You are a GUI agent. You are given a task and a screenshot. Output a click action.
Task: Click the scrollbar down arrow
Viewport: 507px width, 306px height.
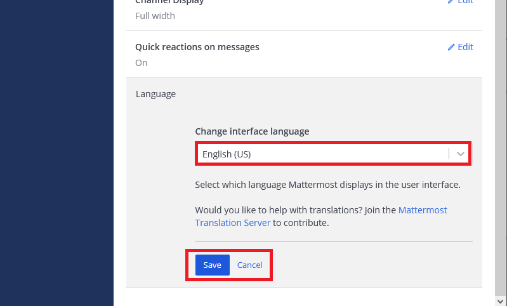tap(501, 299)
